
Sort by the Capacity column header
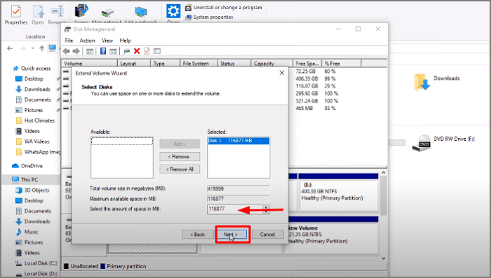coord(271,64)
